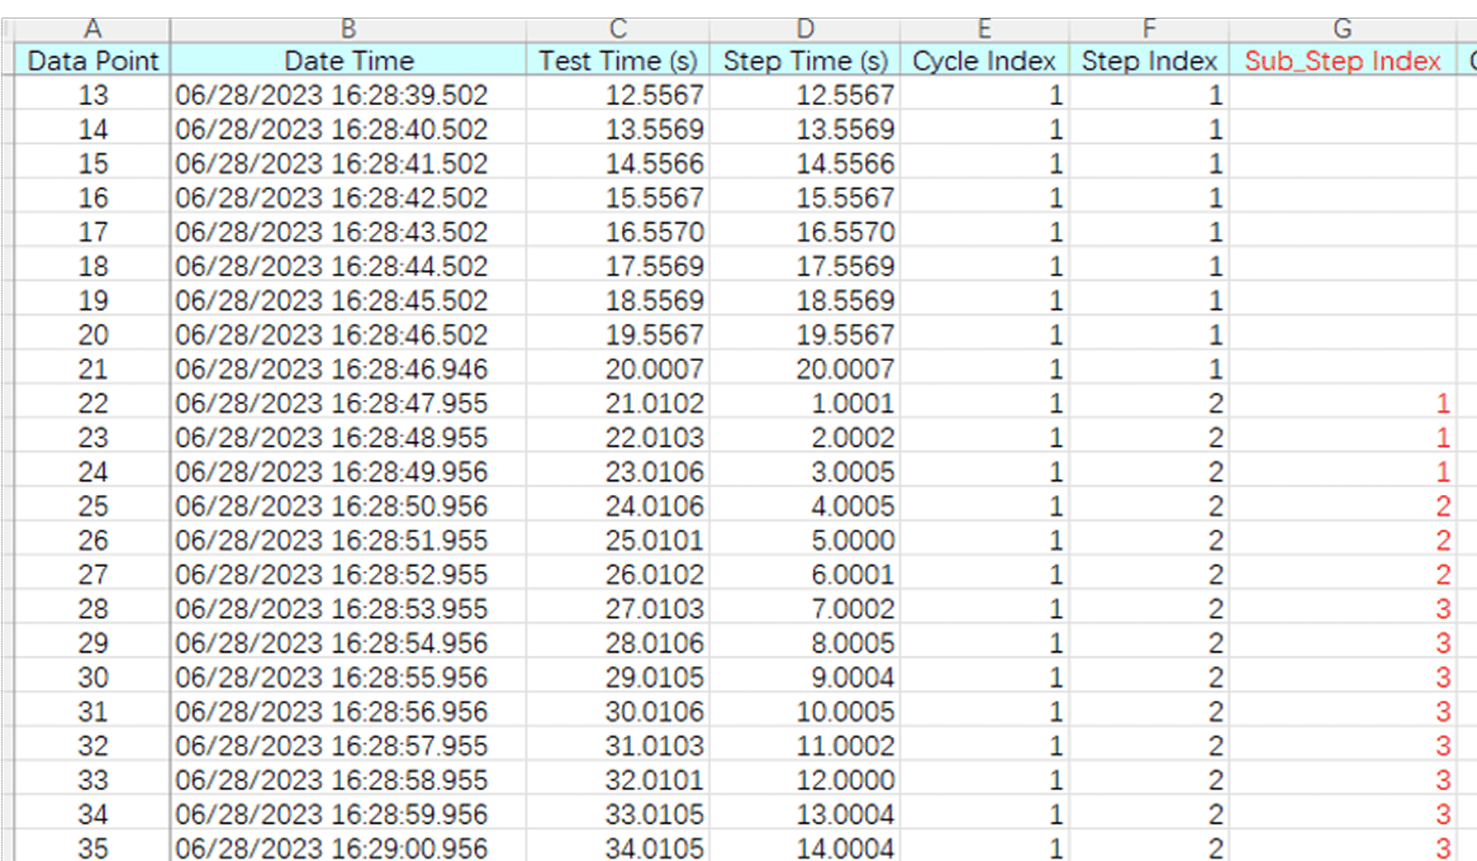The image size is (1477, 861).
Task: Select column B header
Action: click(x=348, y=30)
